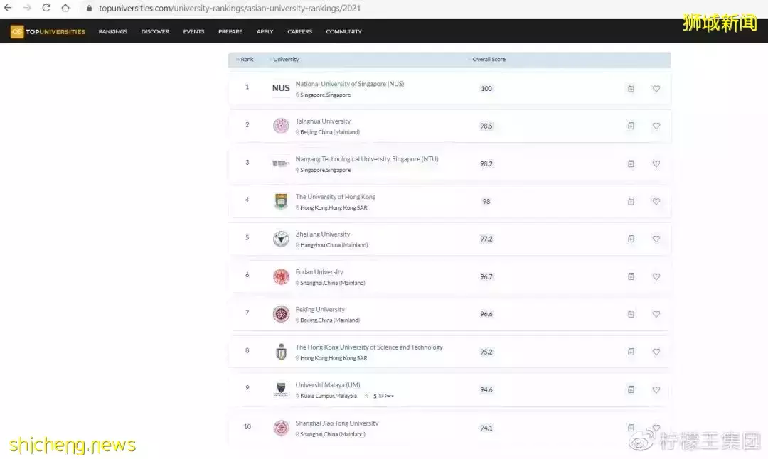
Task: Favorite National University of Singapore heart
Action: (x=656, y=89)
